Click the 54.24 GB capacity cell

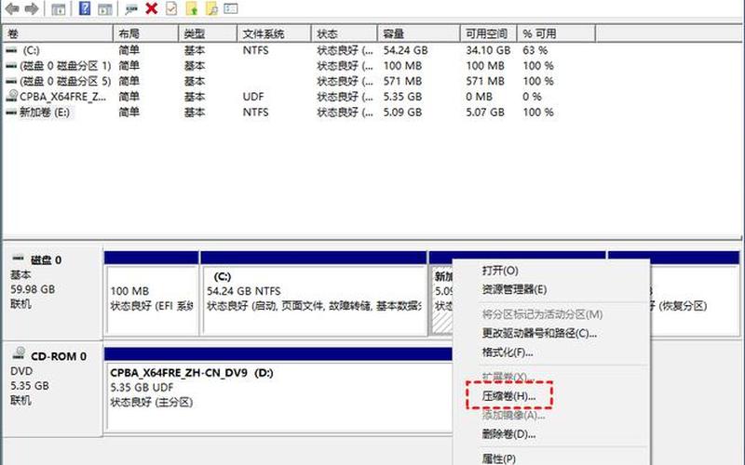pyautogui.click(x=405, y=50)
